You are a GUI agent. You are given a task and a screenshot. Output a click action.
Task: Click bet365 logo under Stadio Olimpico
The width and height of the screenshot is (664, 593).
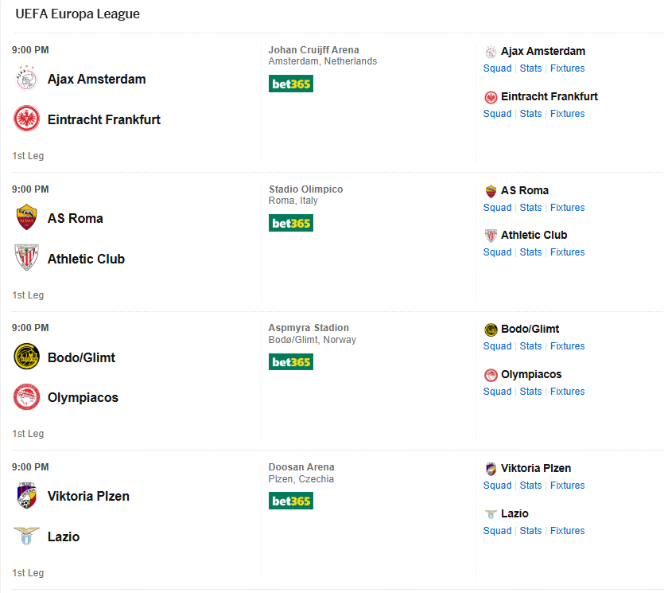pyautogui.click(x=291, y=223)
